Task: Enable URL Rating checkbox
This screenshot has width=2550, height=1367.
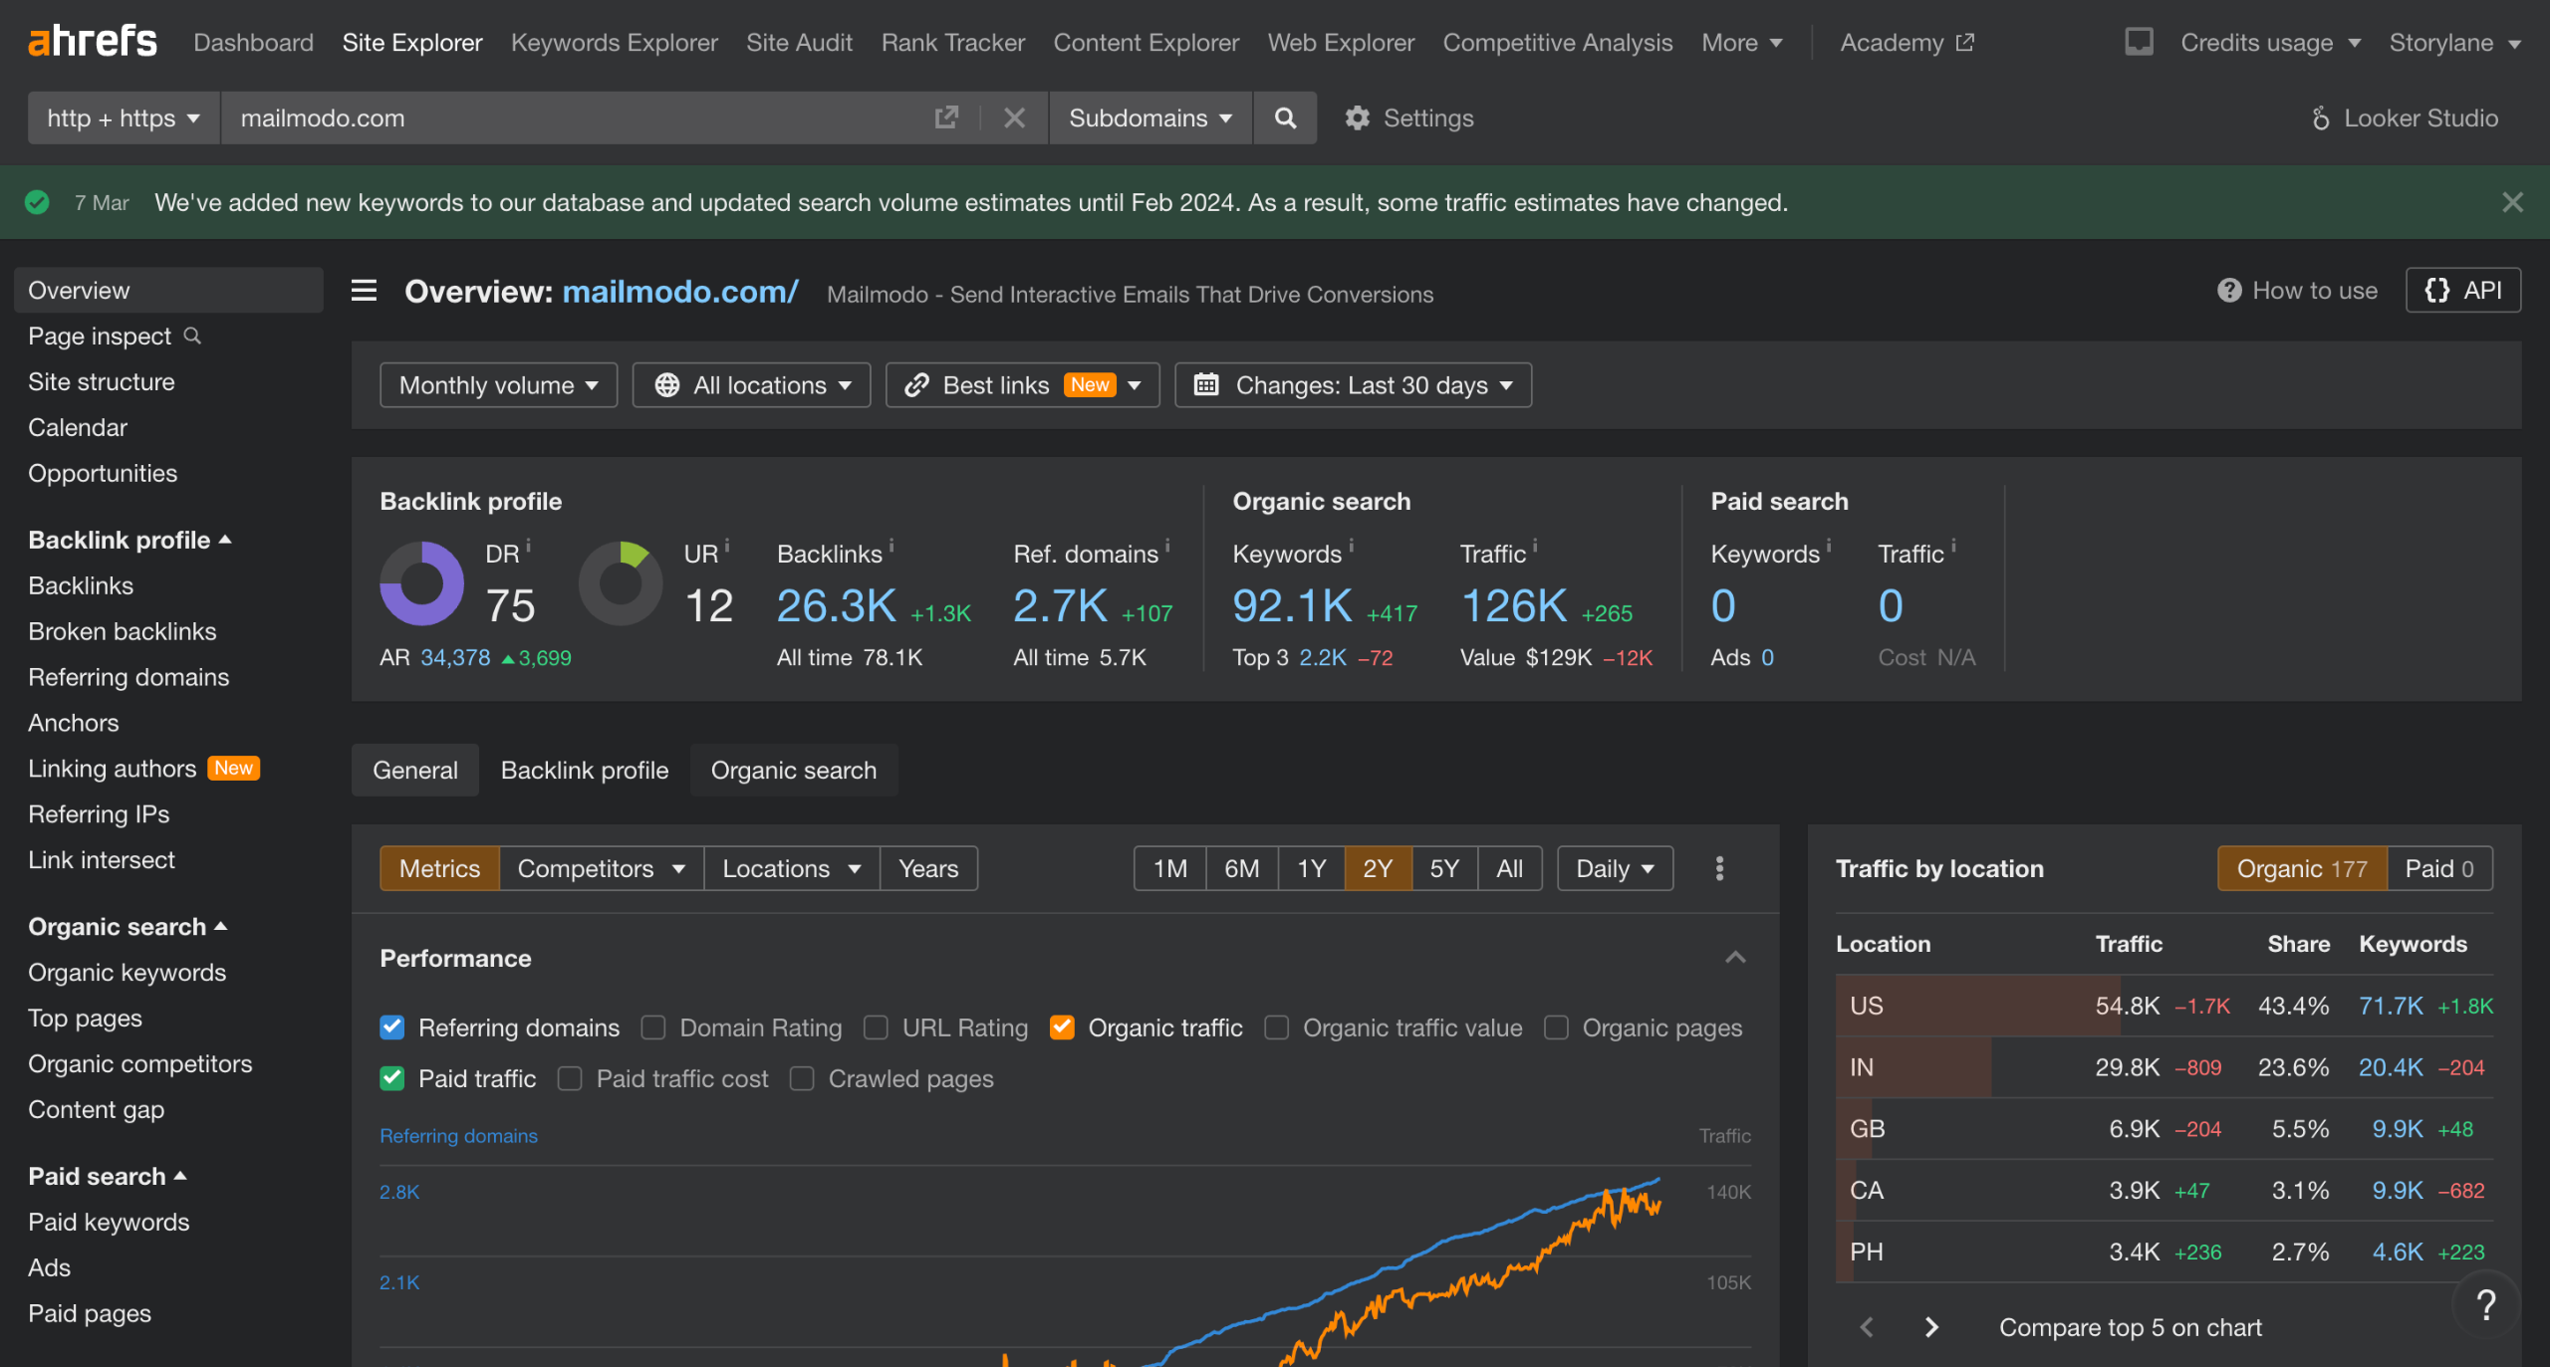Action: (x=876, y=1027)
